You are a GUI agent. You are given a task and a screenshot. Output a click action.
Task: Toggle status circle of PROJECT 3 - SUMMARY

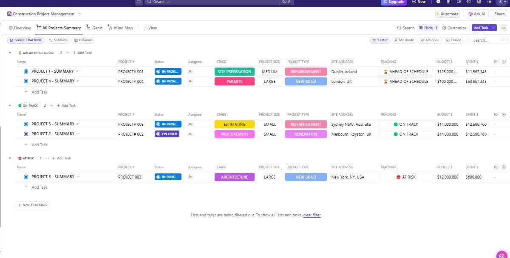[x=26, y=177]
